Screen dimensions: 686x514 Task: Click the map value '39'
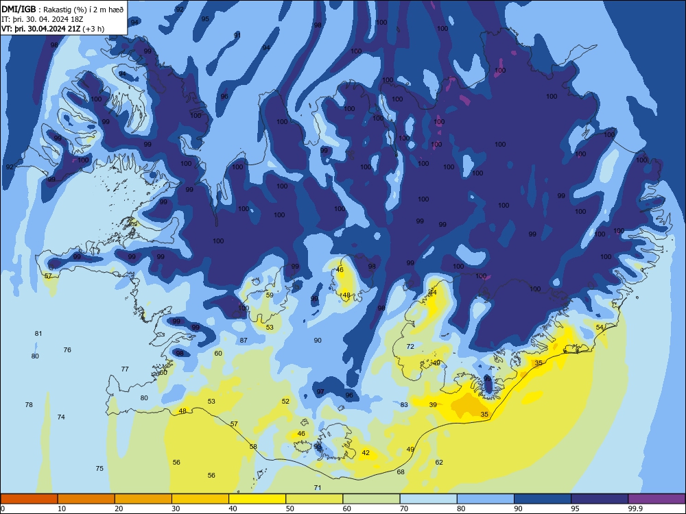433,405
